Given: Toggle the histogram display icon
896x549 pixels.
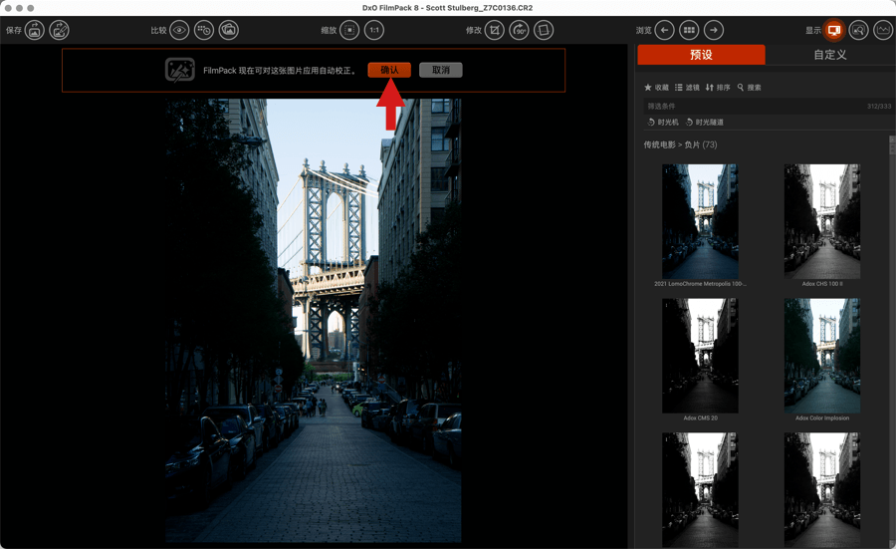Looking at the screenshot, I should (883, 31).
